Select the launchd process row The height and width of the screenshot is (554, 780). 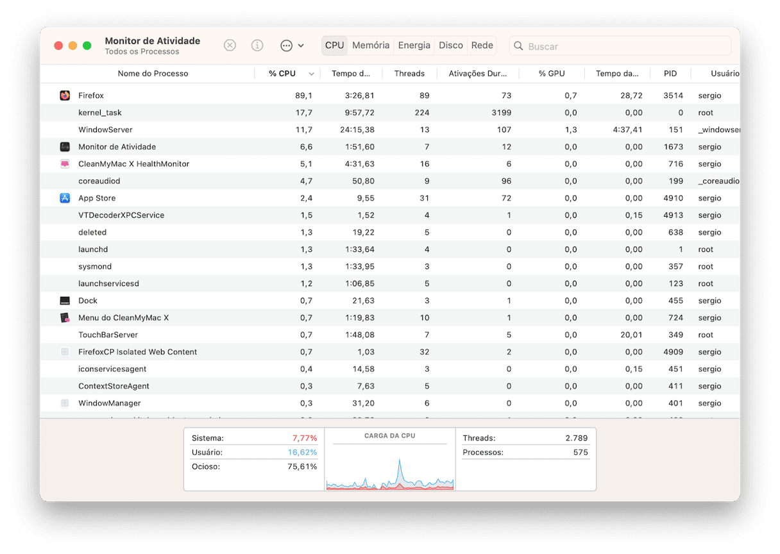pos(390,249)
